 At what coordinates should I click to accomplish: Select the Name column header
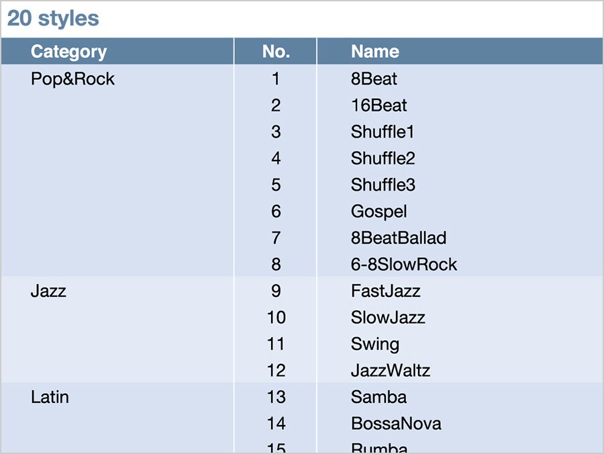(374, 52)
